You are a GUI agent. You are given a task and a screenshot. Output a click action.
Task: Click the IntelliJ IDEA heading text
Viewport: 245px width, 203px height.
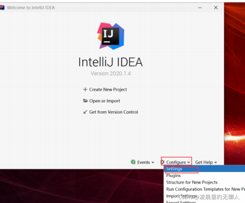point(111,62)
